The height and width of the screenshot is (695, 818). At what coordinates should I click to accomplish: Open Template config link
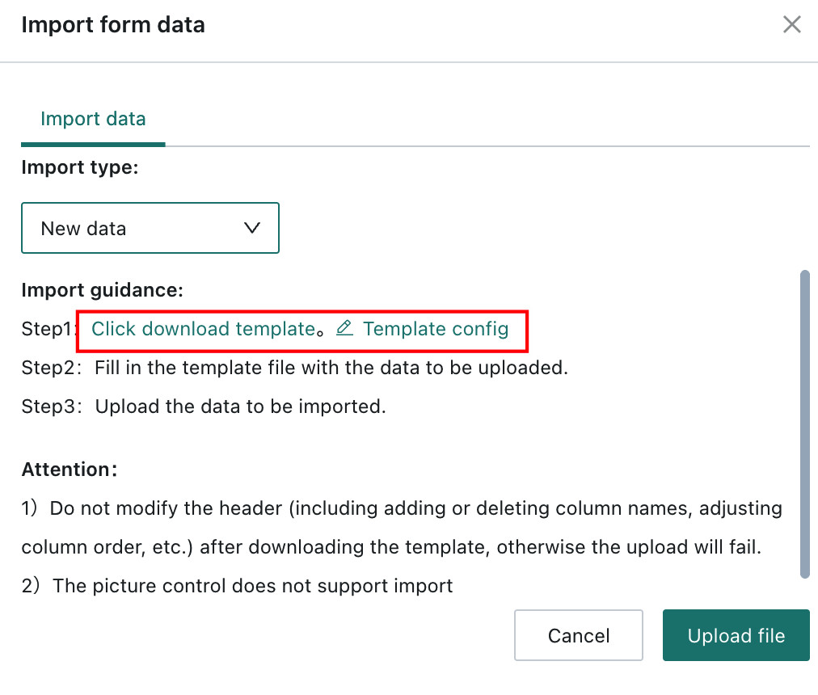click(436, 329)
